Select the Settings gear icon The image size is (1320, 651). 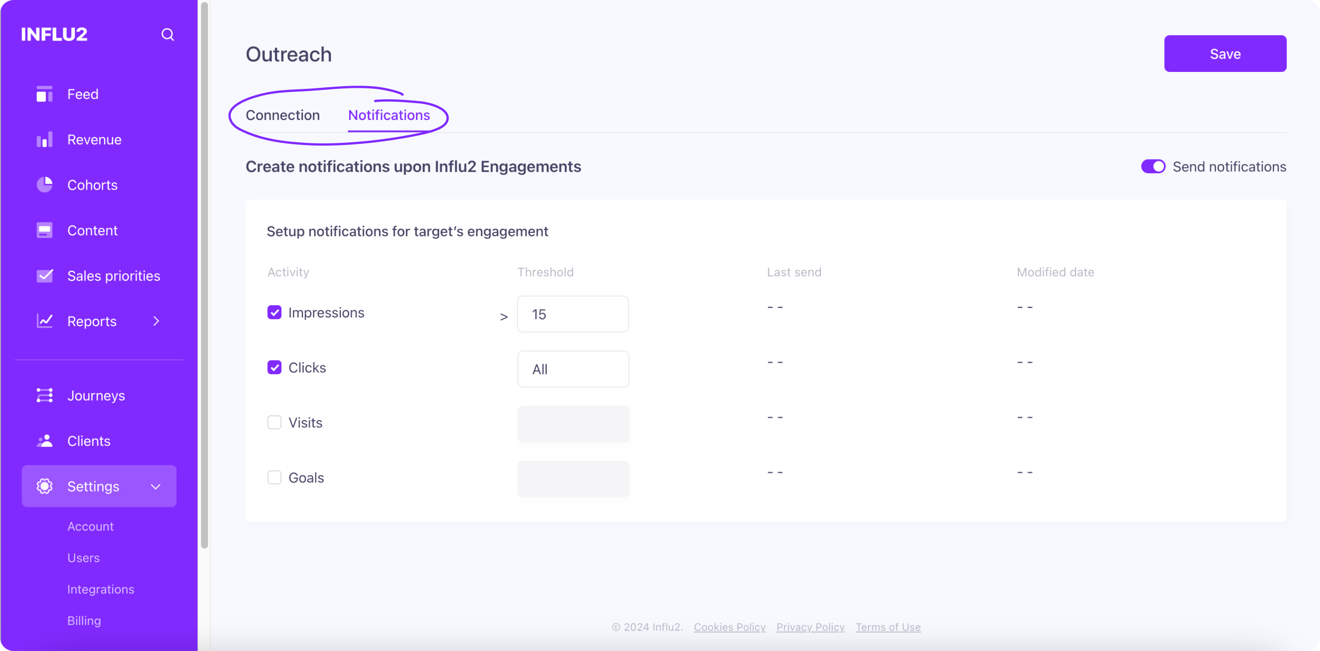(x=44, y=486)
